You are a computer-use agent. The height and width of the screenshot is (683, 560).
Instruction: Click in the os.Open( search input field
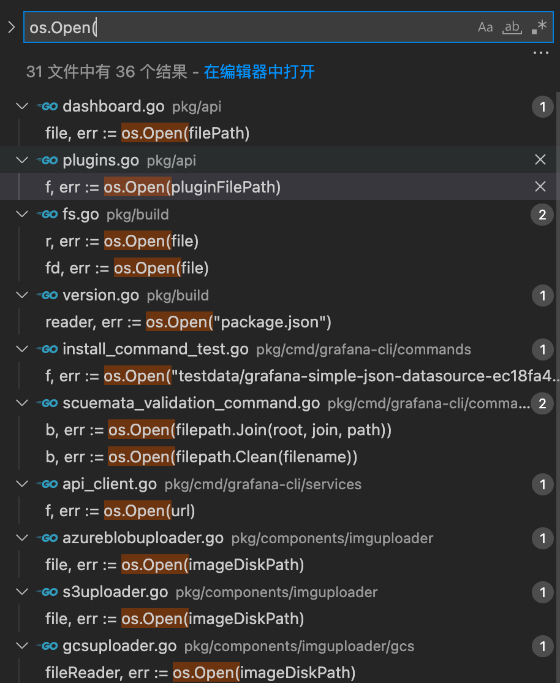pyautogui.click(x=245, y=28)
